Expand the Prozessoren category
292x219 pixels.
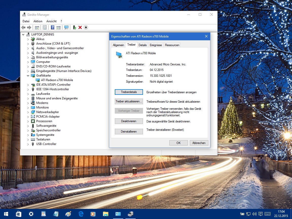28,121
